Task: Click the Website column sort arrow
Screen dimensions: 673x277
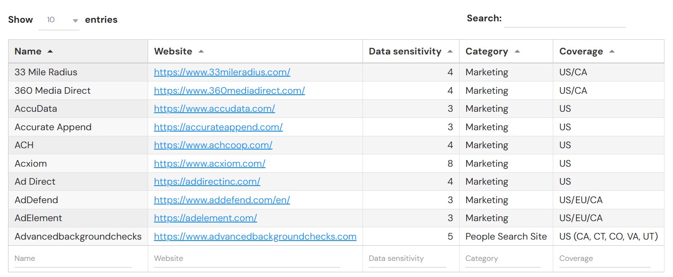Action: pyautogui.click(x=201, y=51)
